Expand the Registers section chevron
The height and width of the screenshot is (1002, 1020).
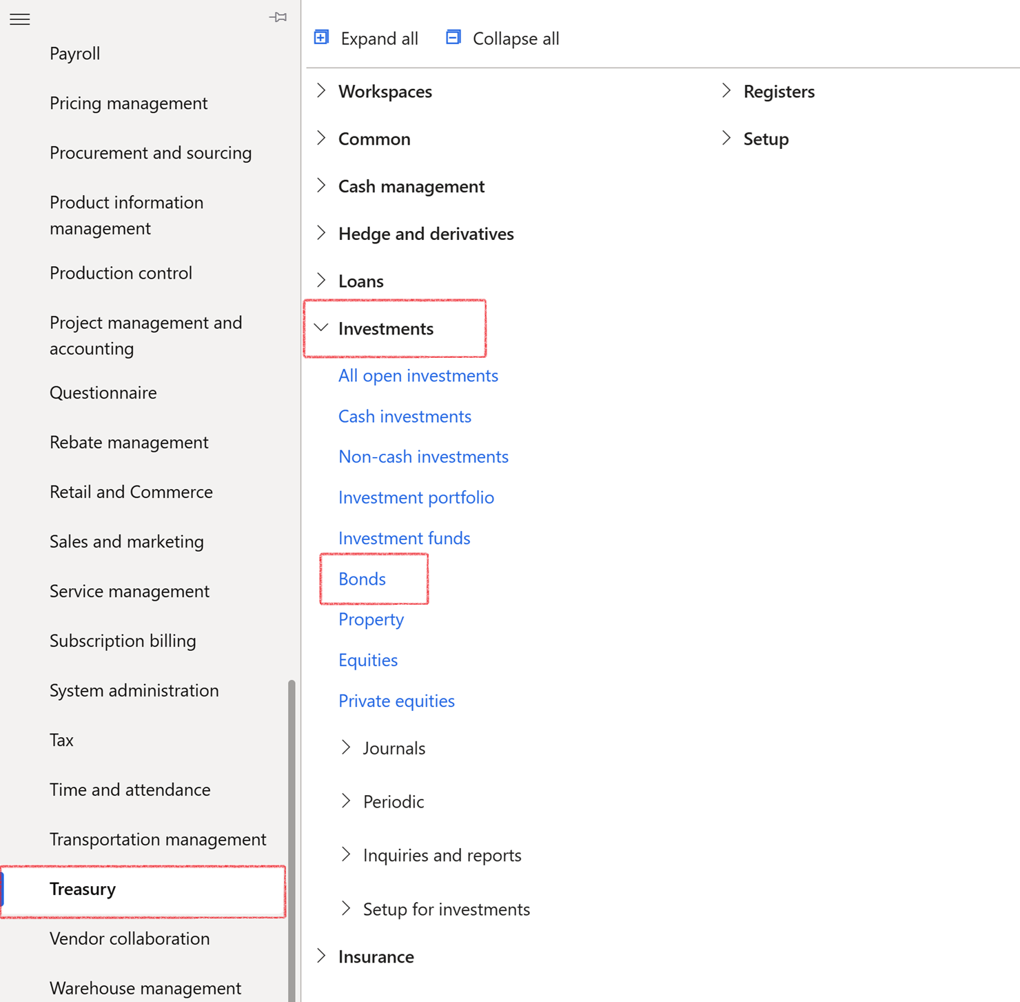coord(726,91)
